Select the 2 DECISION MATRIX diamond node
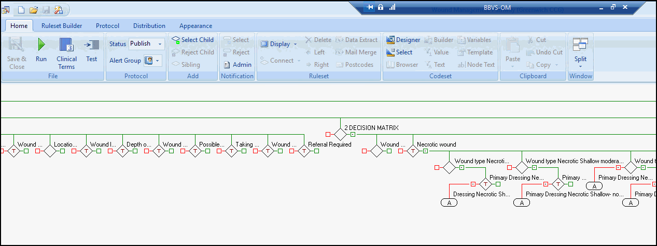The width and height of the screenshot is (657, 246). [340, 135]
